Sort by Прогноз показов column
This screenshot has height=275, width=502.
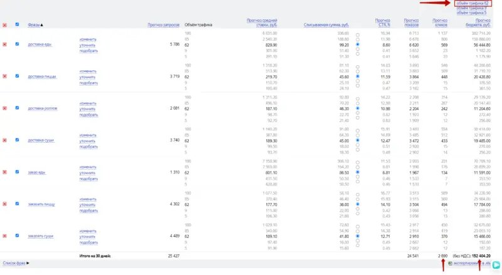[x=411, y=23]
